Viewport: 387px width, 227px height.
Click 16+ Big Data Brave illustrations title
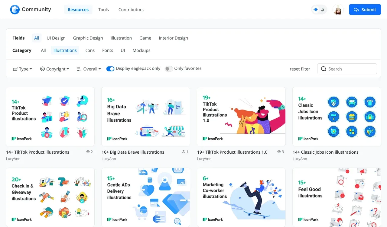(x=133, y=152)
